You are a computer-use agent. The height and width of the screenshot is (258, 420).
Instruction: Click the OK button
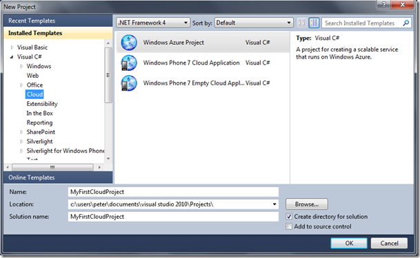[x=349, y=244]
